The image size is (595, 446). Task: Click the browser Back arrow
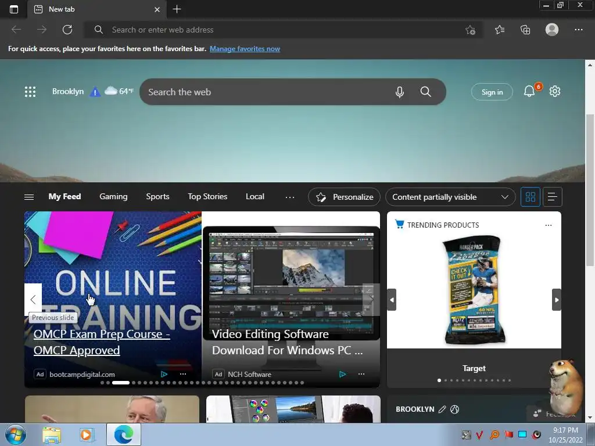(16, 30)
